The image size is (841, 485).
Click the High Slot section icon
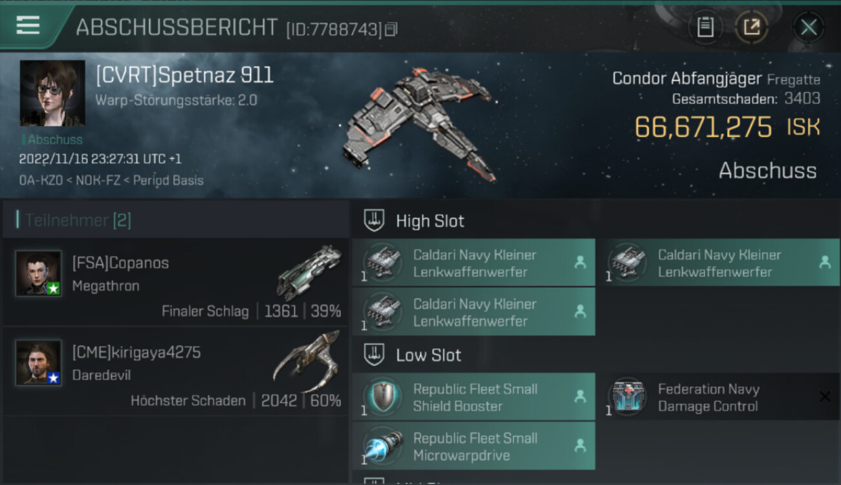(374, 221)
